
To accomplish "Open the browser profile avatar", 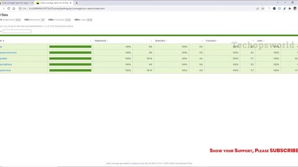I will point(295,8).
